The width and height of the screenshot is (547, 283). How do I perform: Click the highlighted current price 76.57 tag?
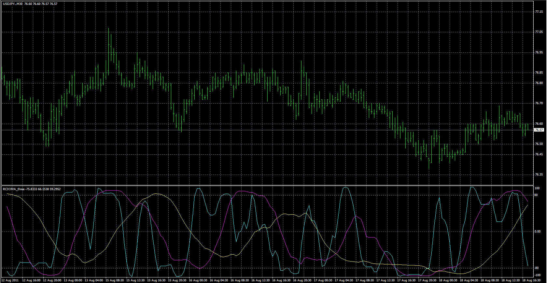coord(539,130)
